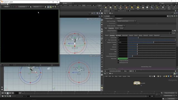Select the arnold1 node in network editor
Viewport: 178px width, 100px height.
click(x=137, y=83)
